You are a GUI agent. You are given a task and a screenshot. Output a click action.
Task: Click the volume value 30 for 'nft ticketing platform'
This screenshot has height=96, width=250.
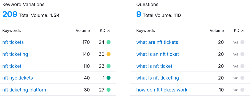click(87, 90)
